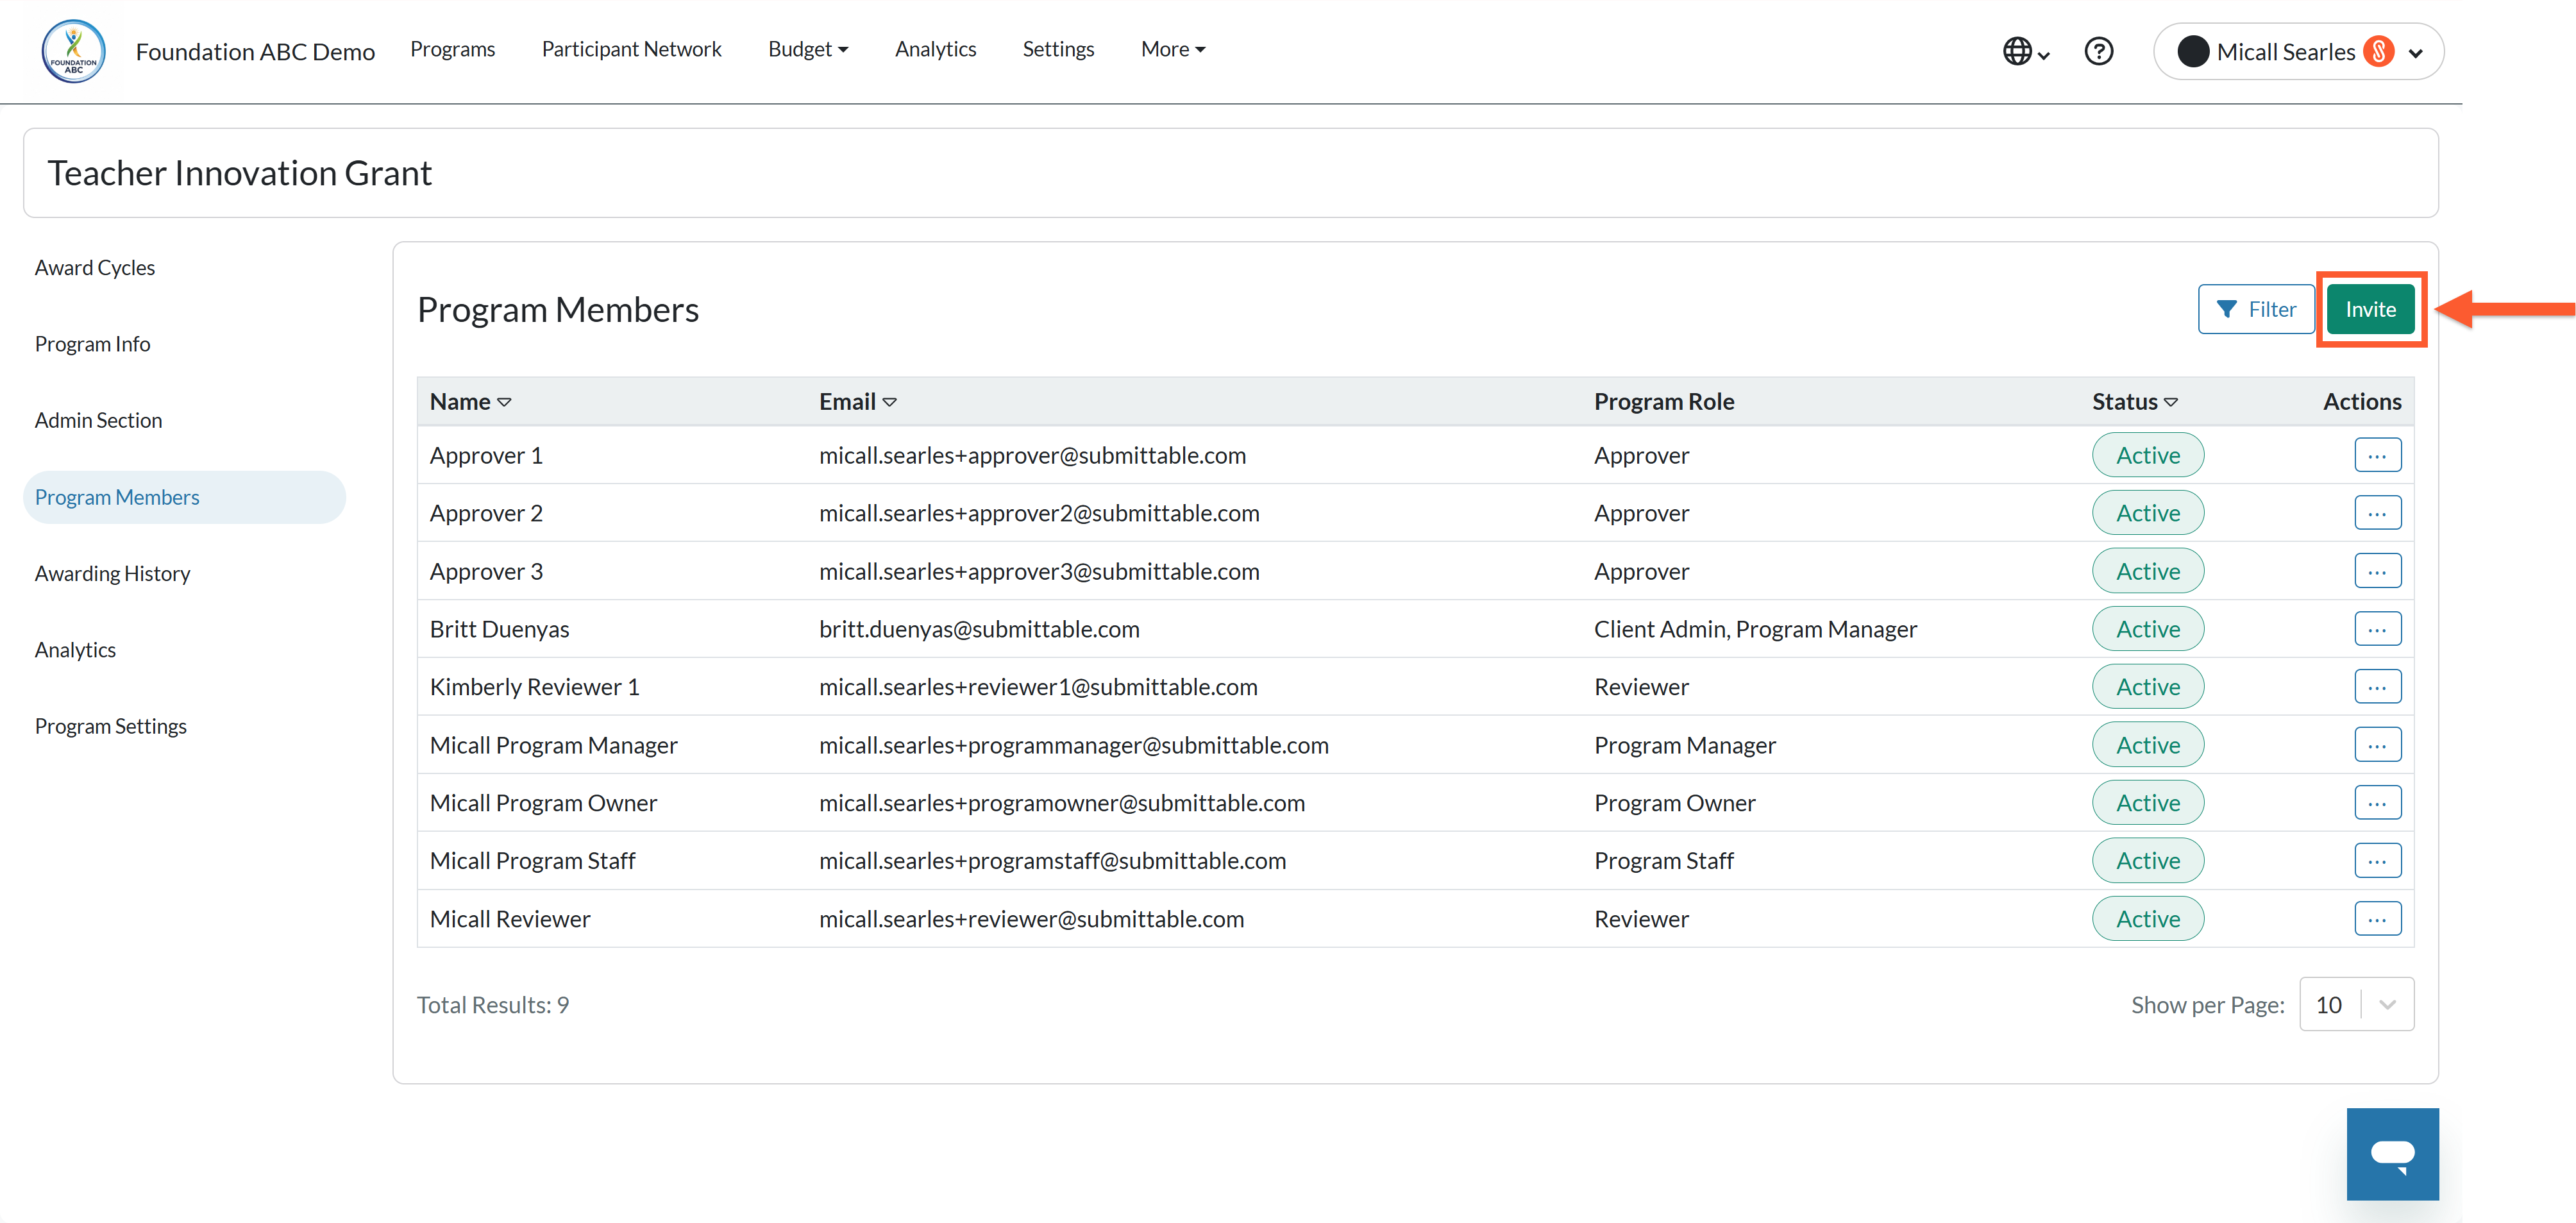Click the Filter button
Viewport: 2576px width, 1223px height.
[x=2255, y=310]
